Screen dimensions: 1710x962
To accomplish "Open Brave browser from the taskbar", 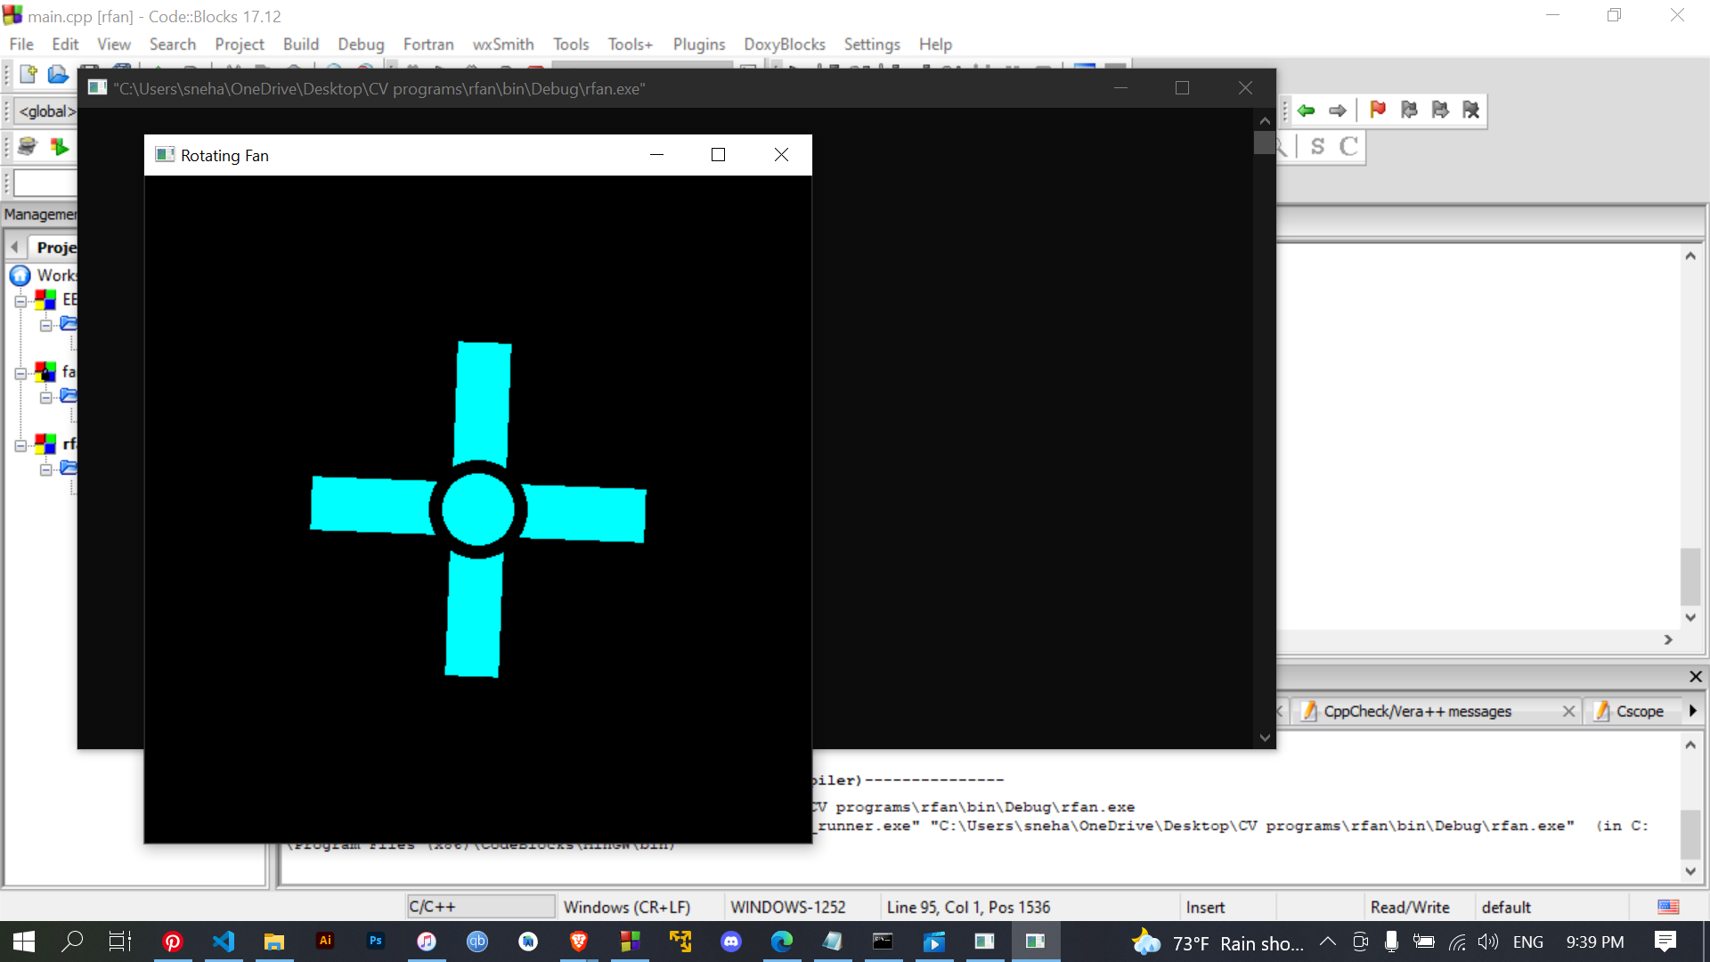I will click(578, 942).
